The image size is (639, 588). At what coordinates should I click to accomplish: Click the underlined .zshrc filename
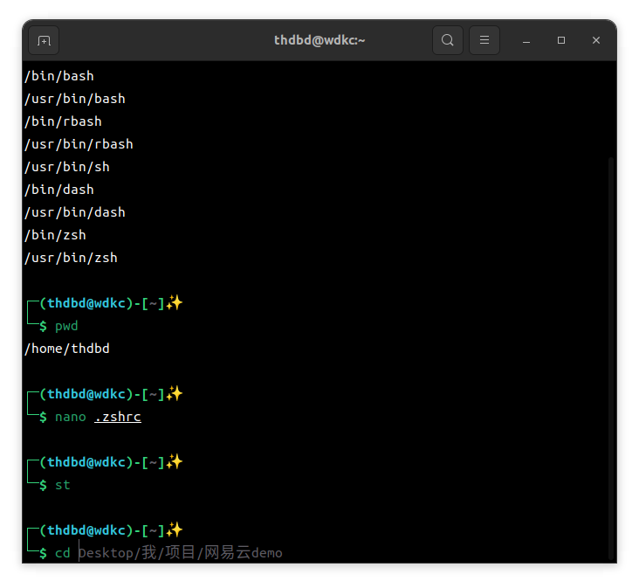point(118,417)
